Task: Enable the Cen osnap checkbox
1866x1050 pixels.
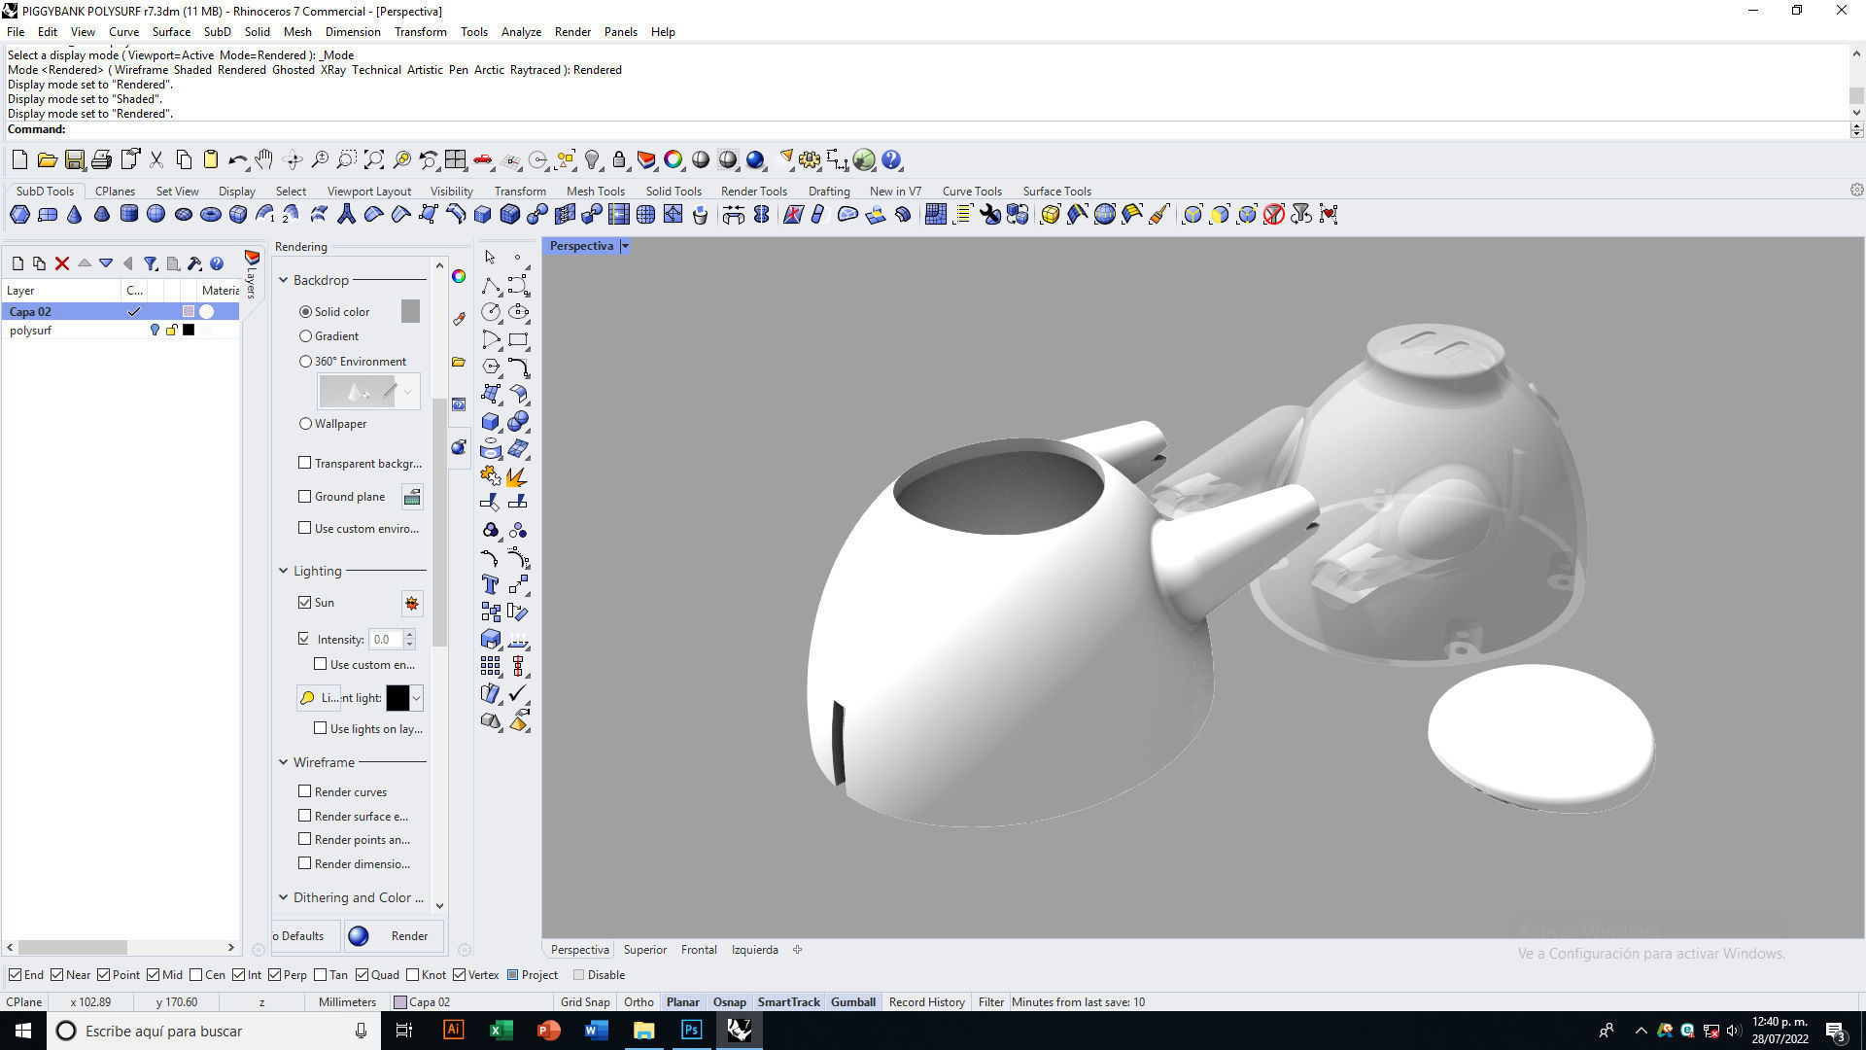Action: (196, 975)
